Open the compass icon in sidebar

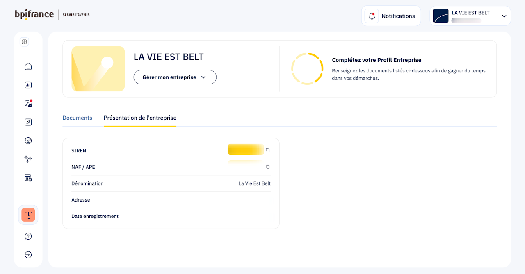point(28,122)
